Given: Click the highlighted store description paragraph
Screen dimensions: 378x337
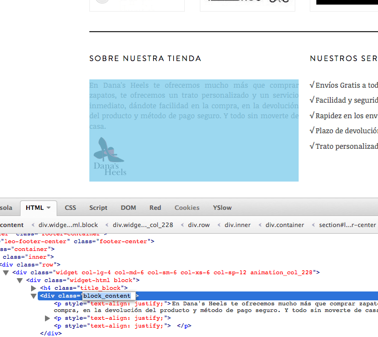Looking at the screenshot, I should pos(194,105).
